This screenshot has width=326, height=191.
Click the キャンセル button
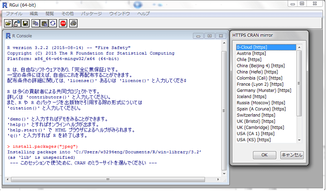292,155
